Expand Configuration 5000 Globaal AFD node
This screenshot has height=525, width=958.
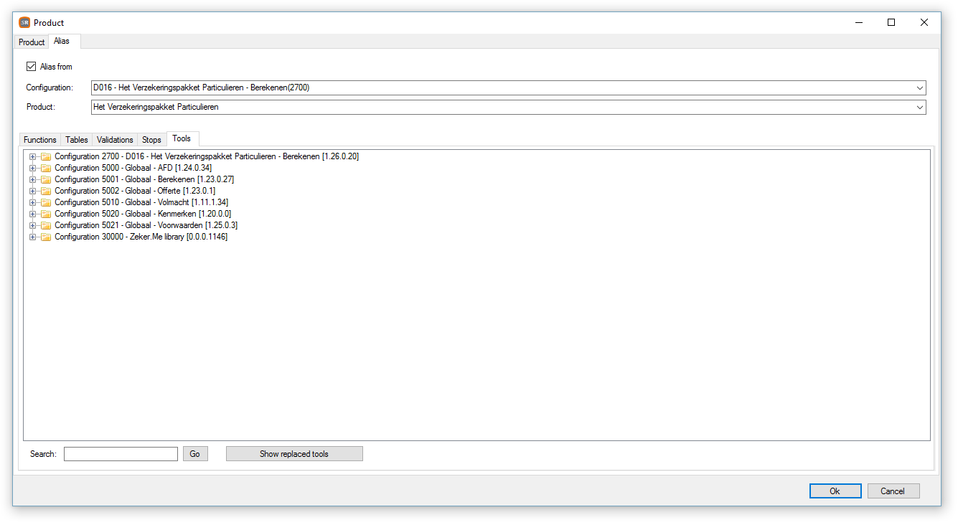(32, 168)
